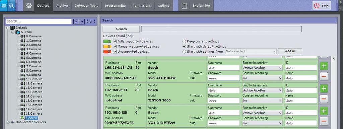This screenshot has height=129, width=343.
Task: Open archive dropdown for TINYON 2000
Action: (x=263, y=90)
